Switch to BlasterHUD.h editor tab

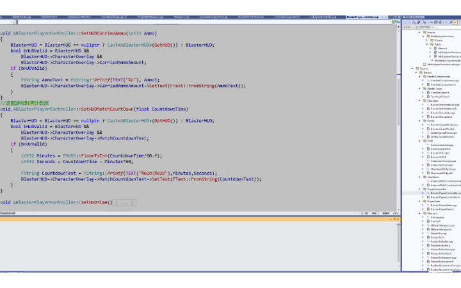tap(49, 17)
